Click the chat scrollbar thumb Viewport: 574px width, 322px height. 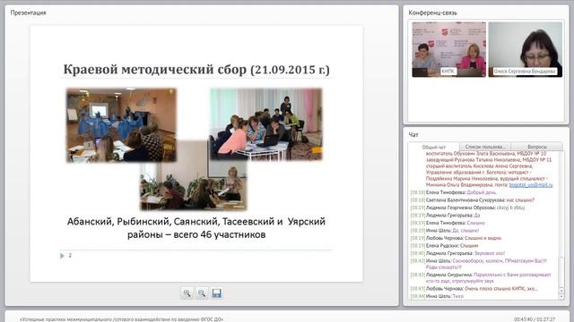click(561, 273)
